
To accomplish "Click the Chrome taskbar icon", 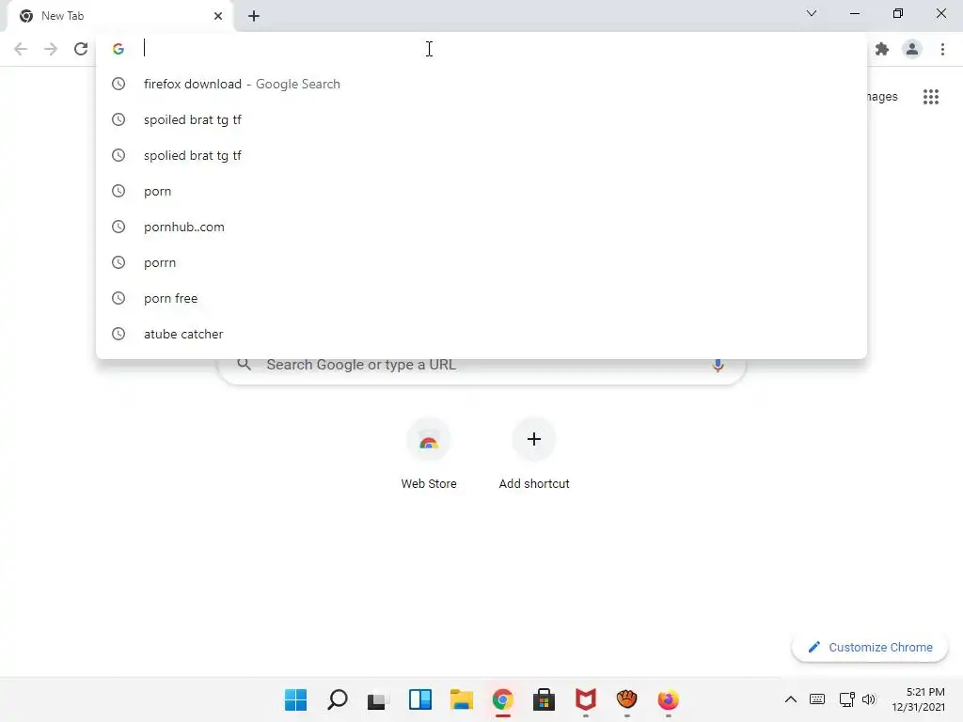I will click(x=502, y=699).
